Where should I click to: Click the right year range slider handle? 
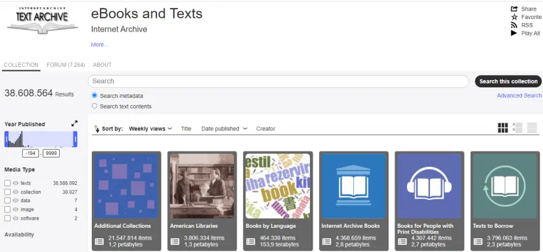(x=75, y=139)
